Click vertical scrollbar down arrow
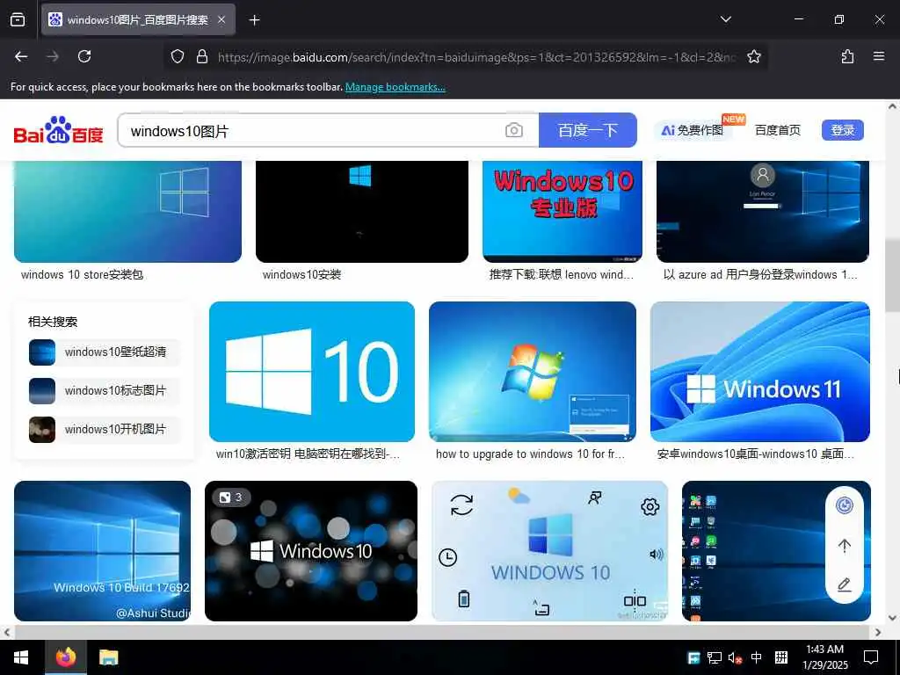900x675 pixels. [892, 618]
